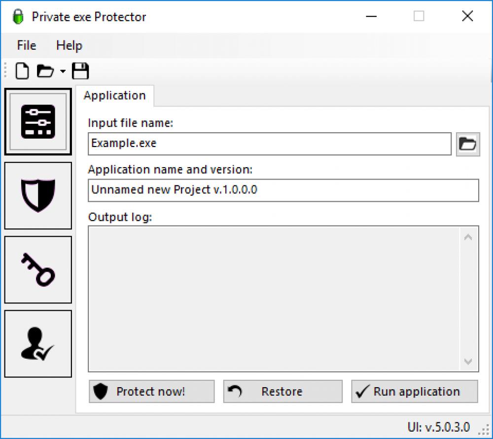
Task: Click the Protect now! button
Action: [151, 391]
